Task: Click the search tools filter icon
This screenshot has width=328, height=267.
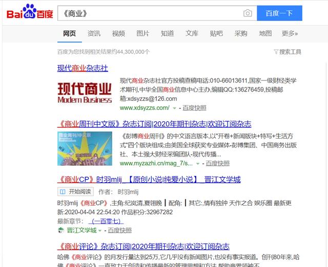Action: tap(276, 52)
